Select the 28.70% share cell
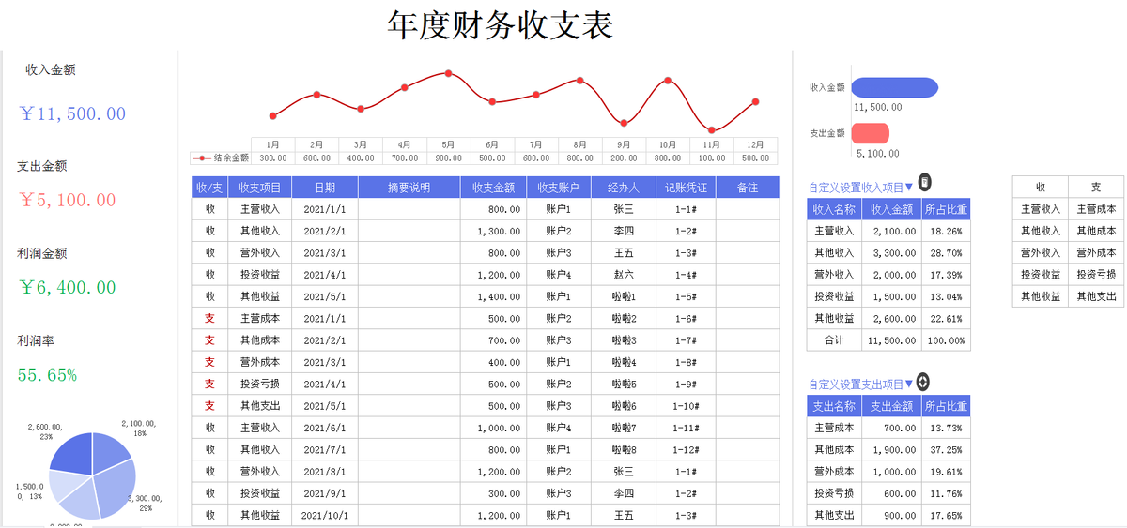The height and width of the screenshot is (528, 1127). tap(946, 253)
